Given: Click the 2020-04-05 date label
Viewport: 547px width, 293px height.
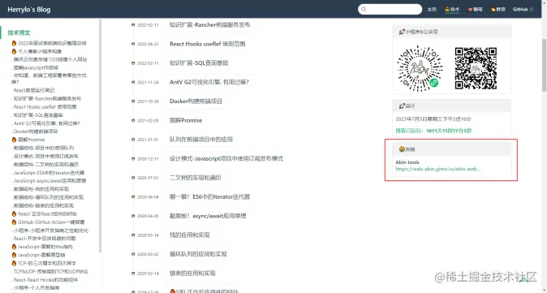Looking at the screenshot, I should (x=148, y=216).
